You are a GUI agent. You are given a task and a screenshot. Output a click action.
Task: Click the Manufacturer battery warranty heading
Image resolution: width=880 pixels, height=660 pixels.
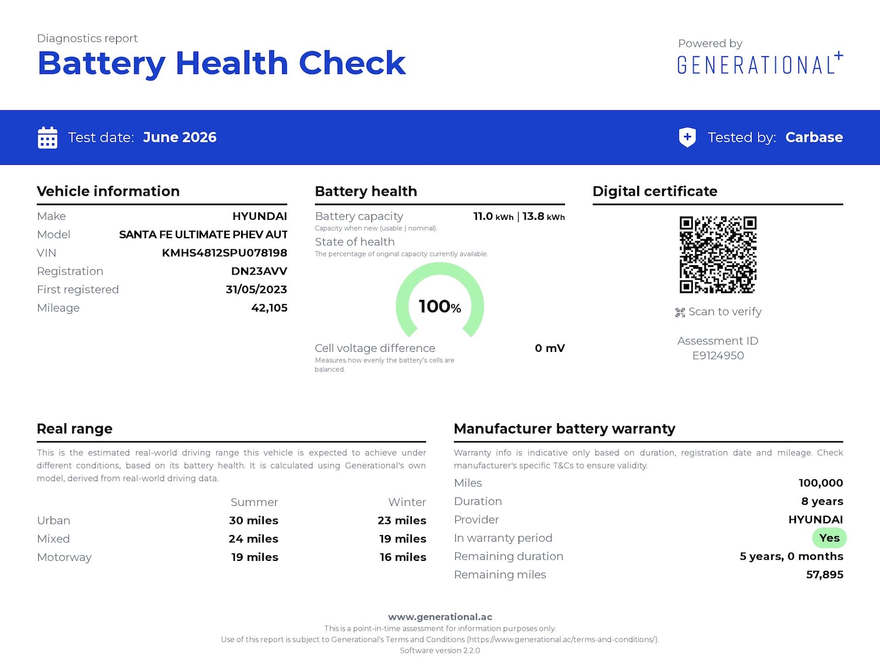pyautogui.click(x=565, y=429)
